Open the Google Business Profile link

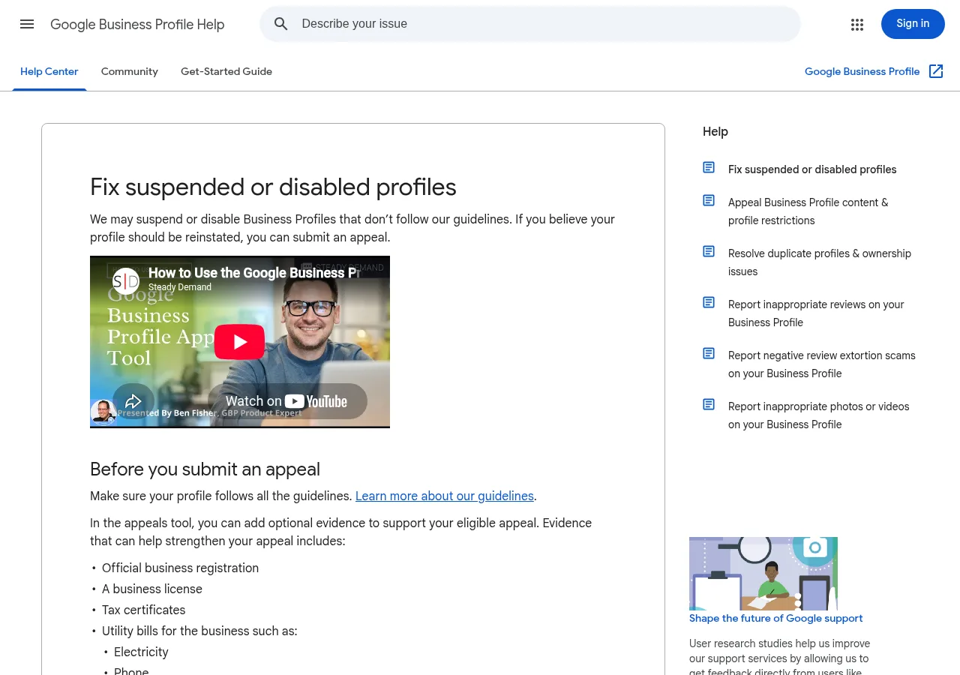[x=862, y=72]
